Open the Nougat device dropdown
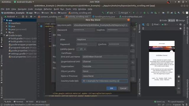The height and width of the screenshot is (106, 189). 124,13
